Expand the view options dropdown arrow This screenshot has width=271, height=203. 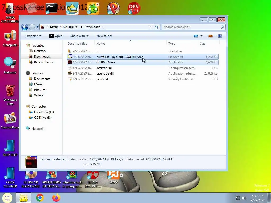[201, 36]
